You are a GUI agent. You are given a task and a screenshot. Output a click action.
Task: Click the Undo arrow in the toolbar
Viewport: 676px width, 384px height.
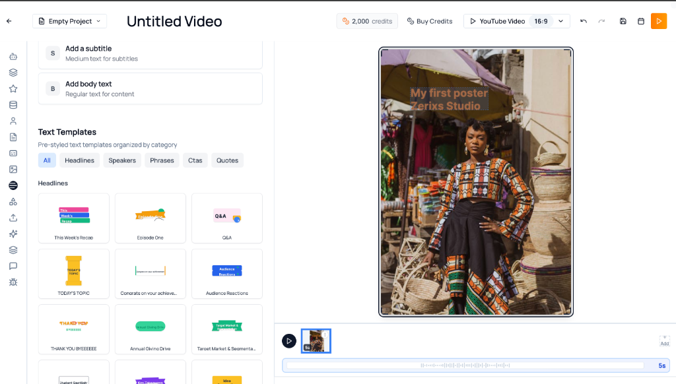click(x=583, y=21)
